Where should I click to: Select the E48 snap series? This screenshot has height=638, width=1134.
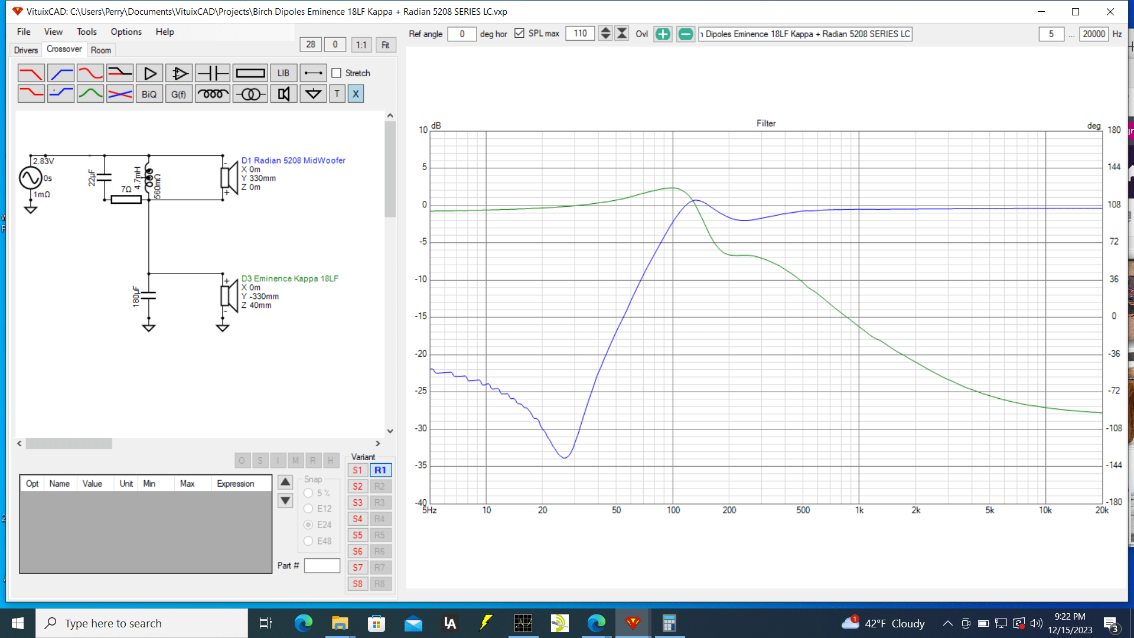308,541
